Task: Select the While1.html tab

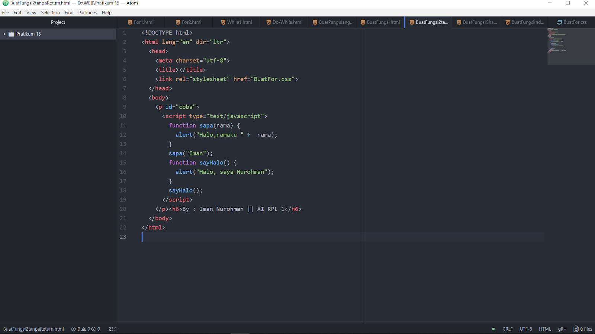Action: [x=240, y=22]
